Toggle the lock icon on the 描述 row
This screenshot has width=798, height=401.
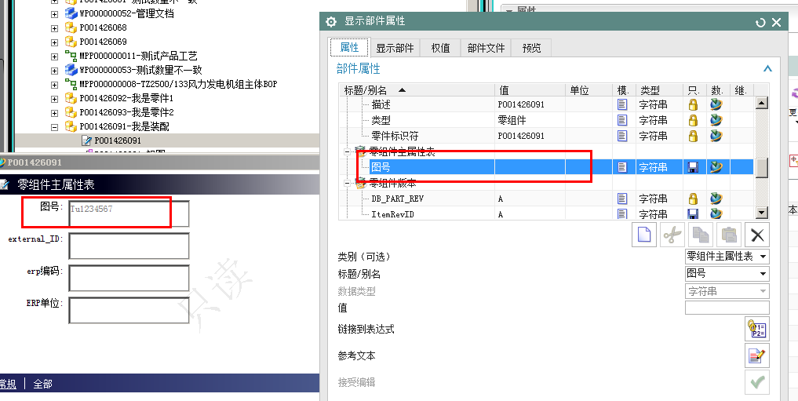pyautogui.click(x=693, y=105)
